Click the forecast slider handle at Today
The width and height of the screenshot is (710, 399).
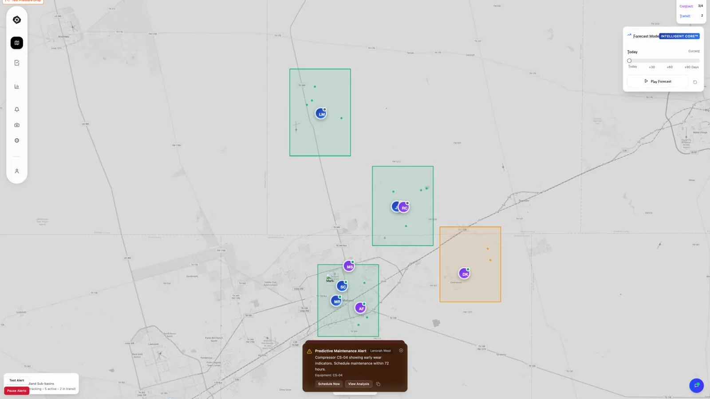tap(629, 61)
